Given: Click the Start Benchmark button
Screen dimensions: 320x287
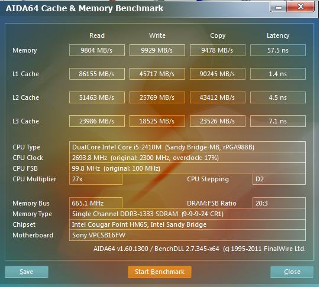Looking at the screenshot, I should tap(159, 272).
